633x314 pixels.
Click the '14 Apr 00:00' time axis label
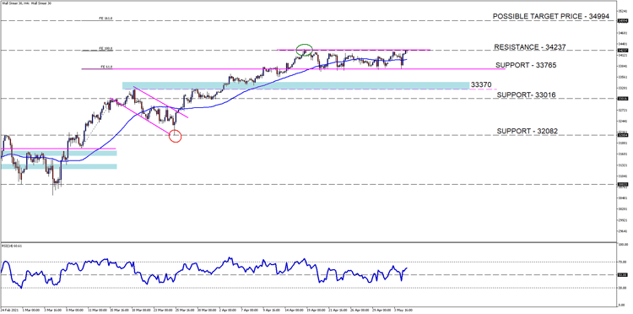point(294,311)
